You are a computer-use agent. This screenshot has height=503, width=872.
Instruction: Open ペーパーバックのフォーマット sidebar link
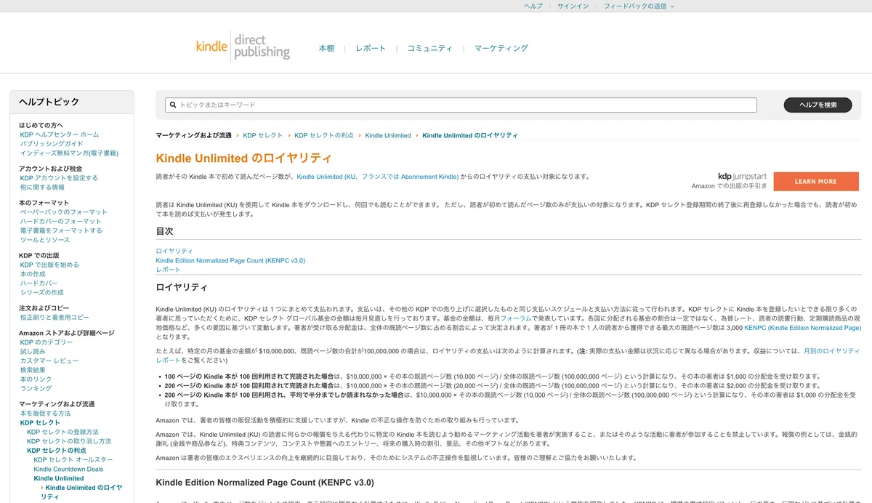point(63,212)
